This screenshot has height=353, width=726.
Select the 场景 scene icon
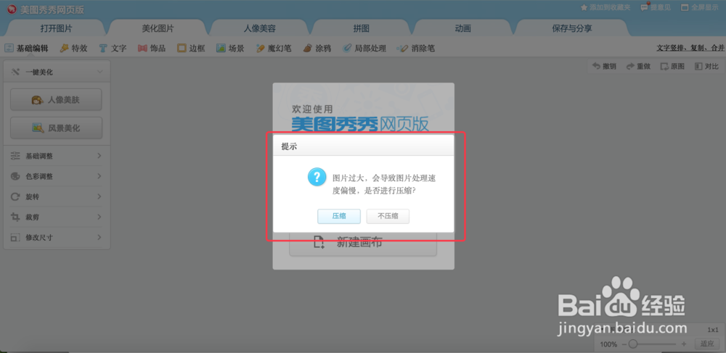tap(221, 48)
